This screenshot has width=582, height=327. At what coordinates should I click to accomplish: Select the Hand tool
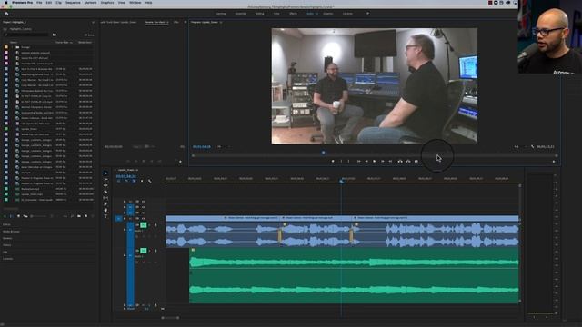tap(105, 210)
